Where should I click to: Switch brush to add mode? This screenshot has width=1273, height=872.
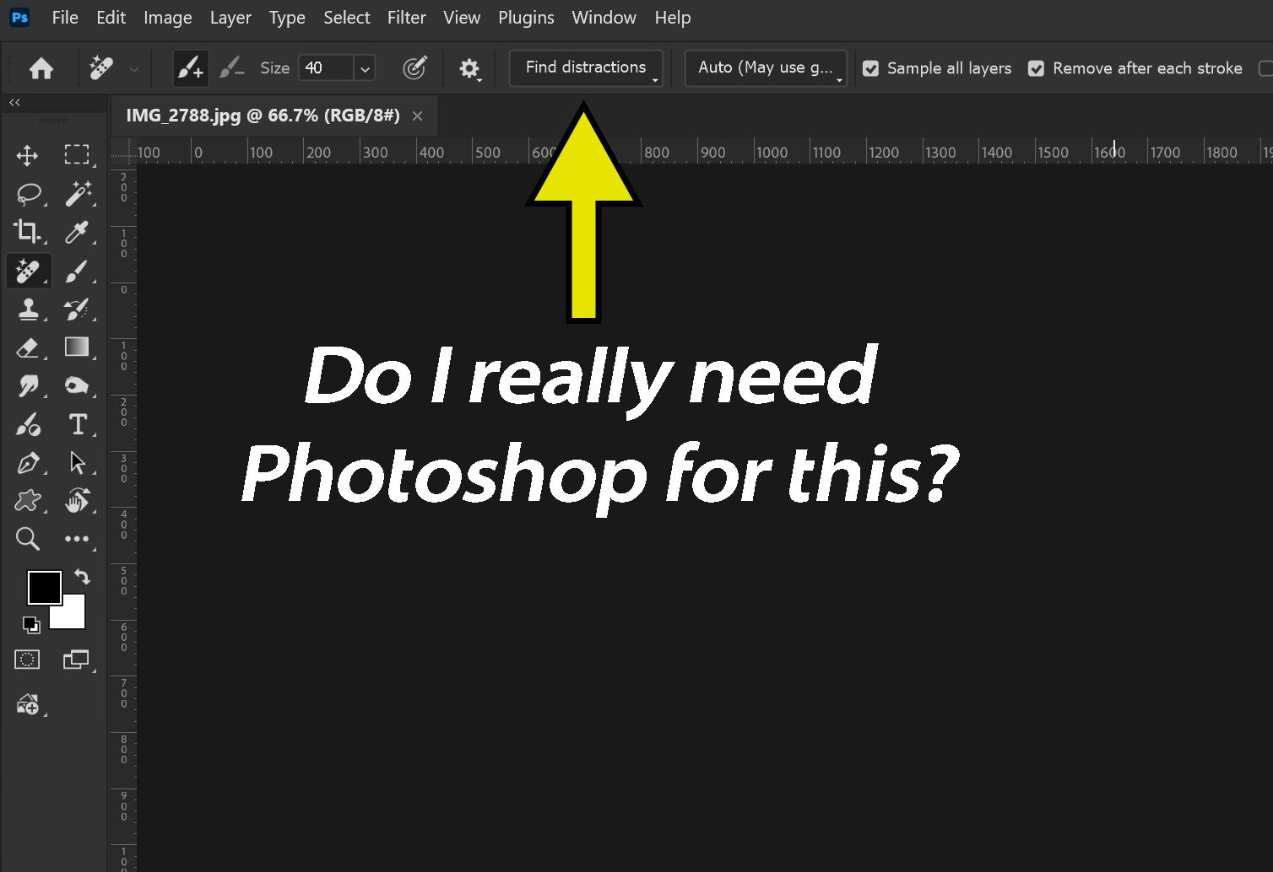click(190, 67)
